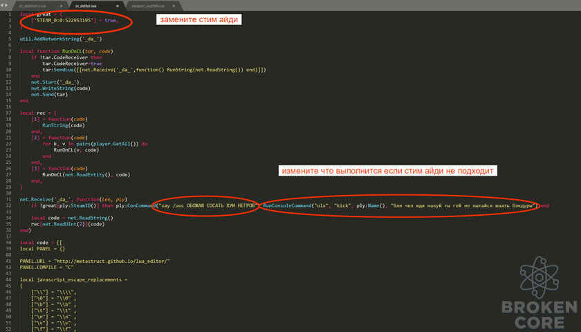This screenshot has height=332, width=581.
Task: Click the 'local PANEL = {}' line
Action: coord(42,248)
